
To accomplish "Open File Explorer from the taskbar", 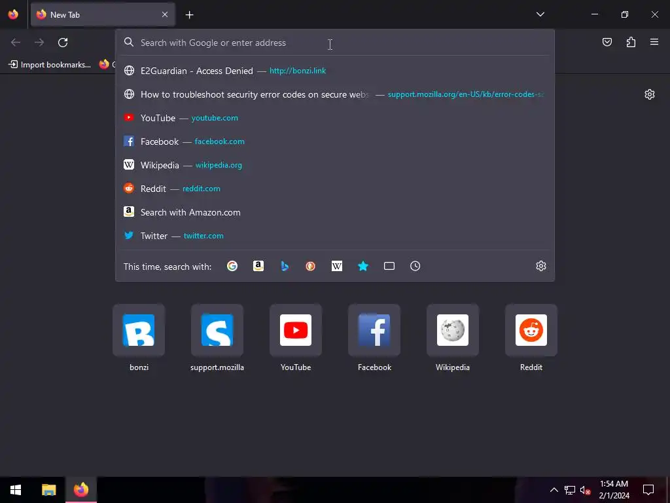I will click(x=48, y=490).
